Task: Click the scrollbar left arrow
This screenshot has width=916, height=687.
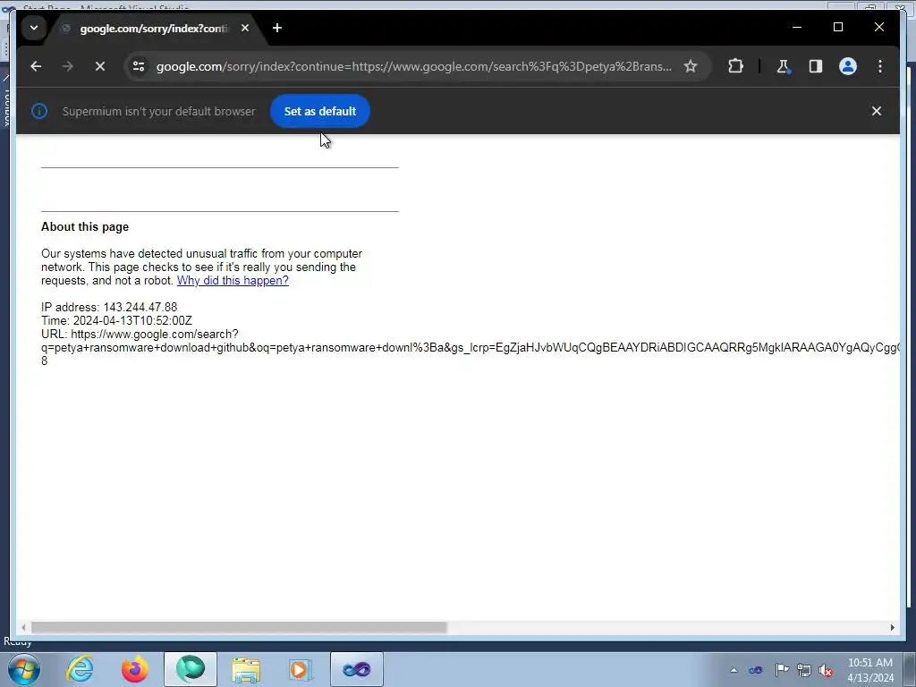Action: tap(23, 627)
